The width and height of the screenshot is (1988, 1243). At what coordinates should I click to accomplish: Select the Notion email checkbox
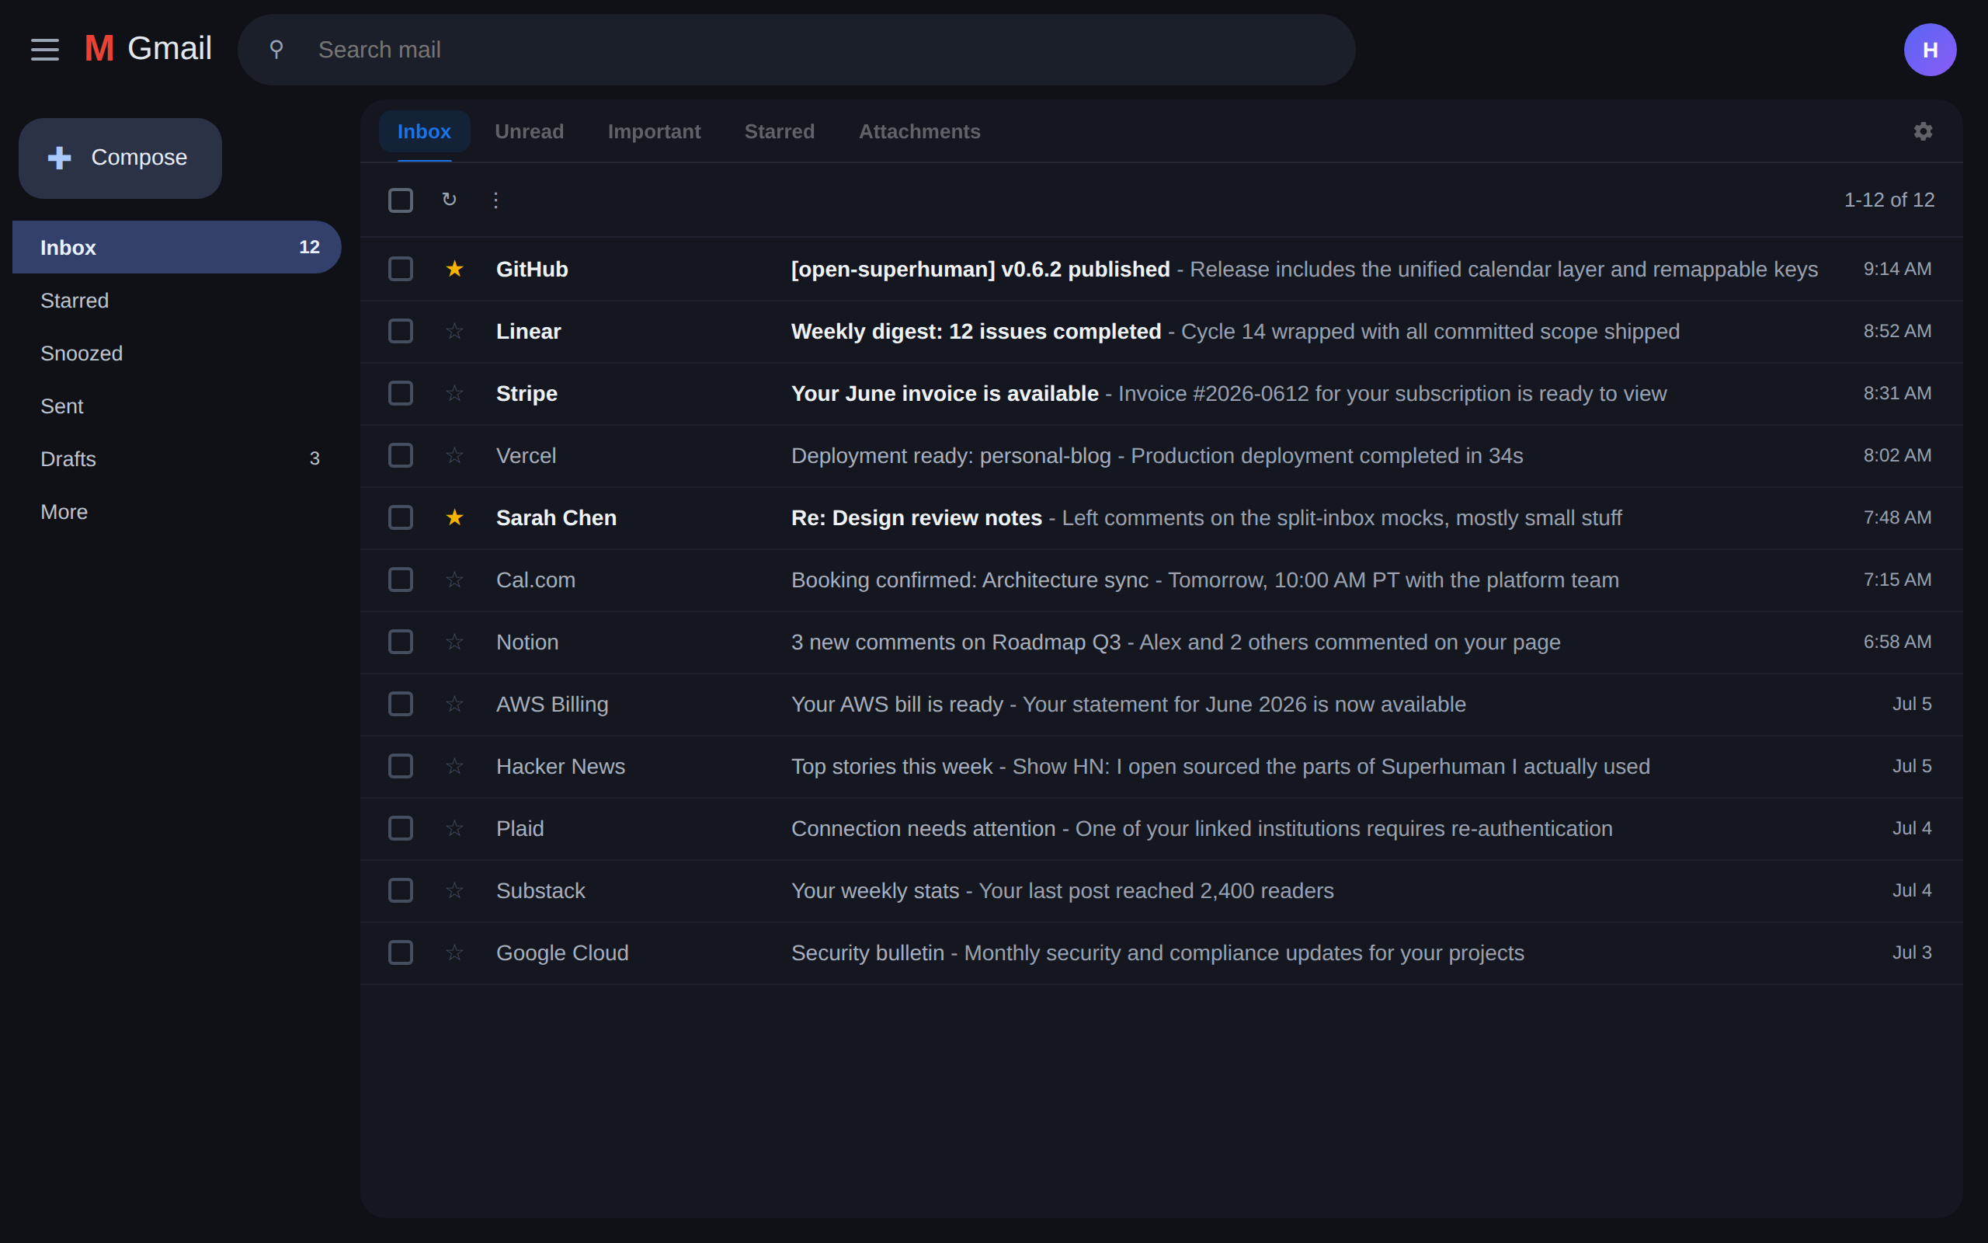[400, 642]
